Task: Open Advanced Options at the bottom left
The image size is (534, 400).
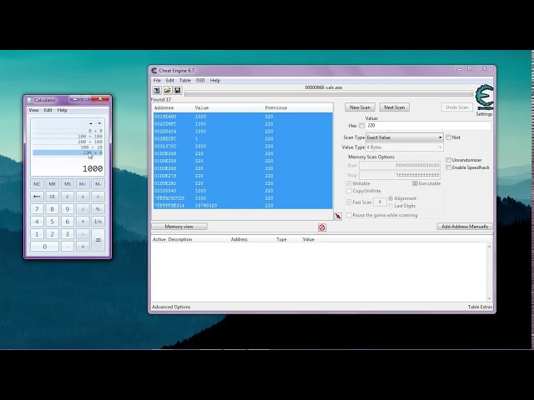Action: [171, 307]
